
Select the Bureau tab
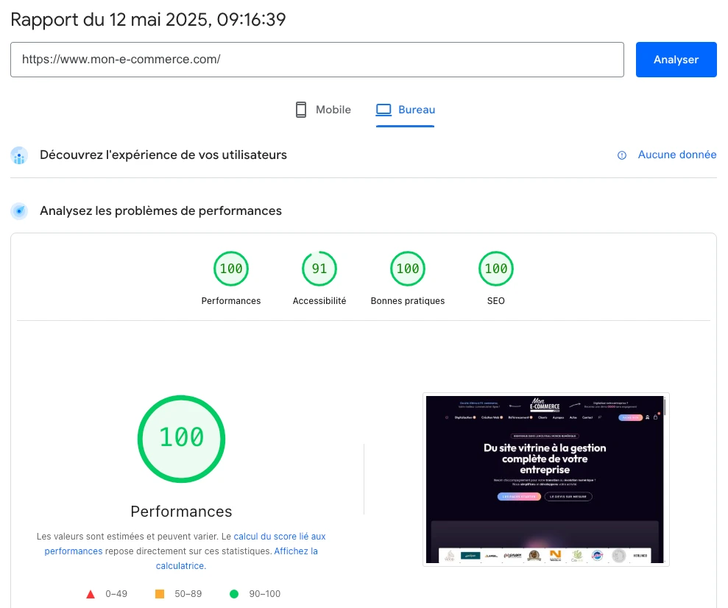[x=406, y=110]
